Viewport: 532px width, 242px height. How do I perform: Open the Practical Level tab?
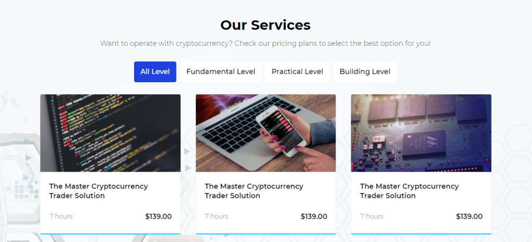pos(297,72)
